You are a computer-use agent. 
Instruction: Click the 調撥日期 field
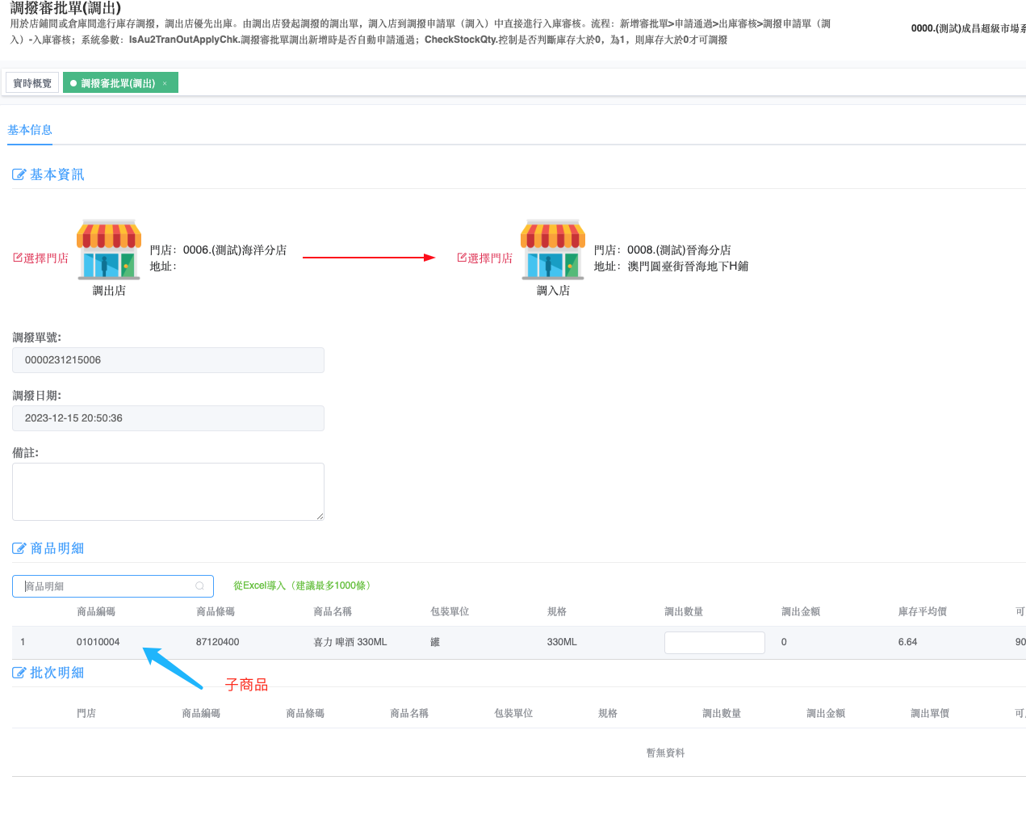168,418
